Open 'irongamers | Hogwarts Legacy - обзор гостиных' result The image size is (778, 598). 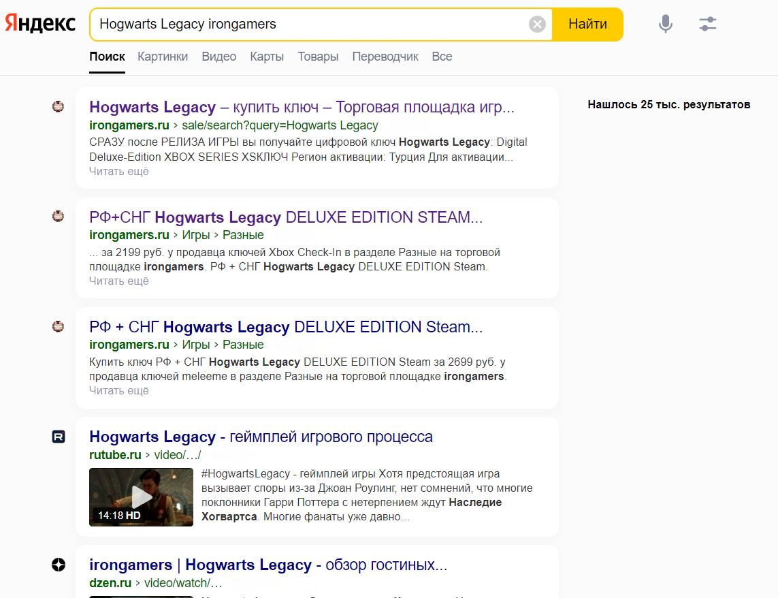268,565
